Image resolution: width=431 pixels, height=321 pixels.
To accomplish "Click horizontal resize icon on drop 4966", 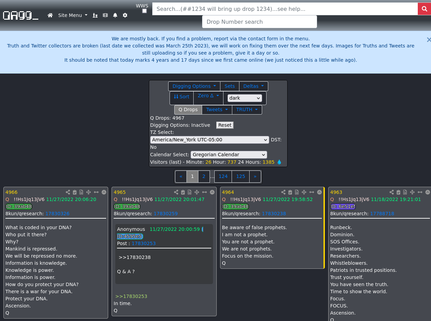I will point(96,192).
